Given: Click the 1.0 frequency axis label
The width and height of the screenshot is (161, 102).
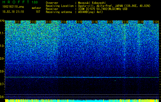Looking at the screenshot, I should point(2,46).
